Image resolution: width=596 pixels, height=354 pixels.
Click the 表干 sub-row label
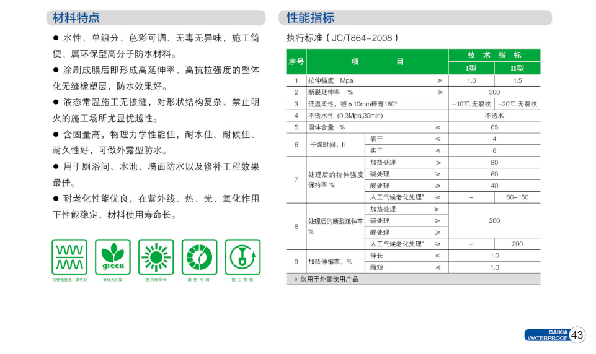point(376,139)
